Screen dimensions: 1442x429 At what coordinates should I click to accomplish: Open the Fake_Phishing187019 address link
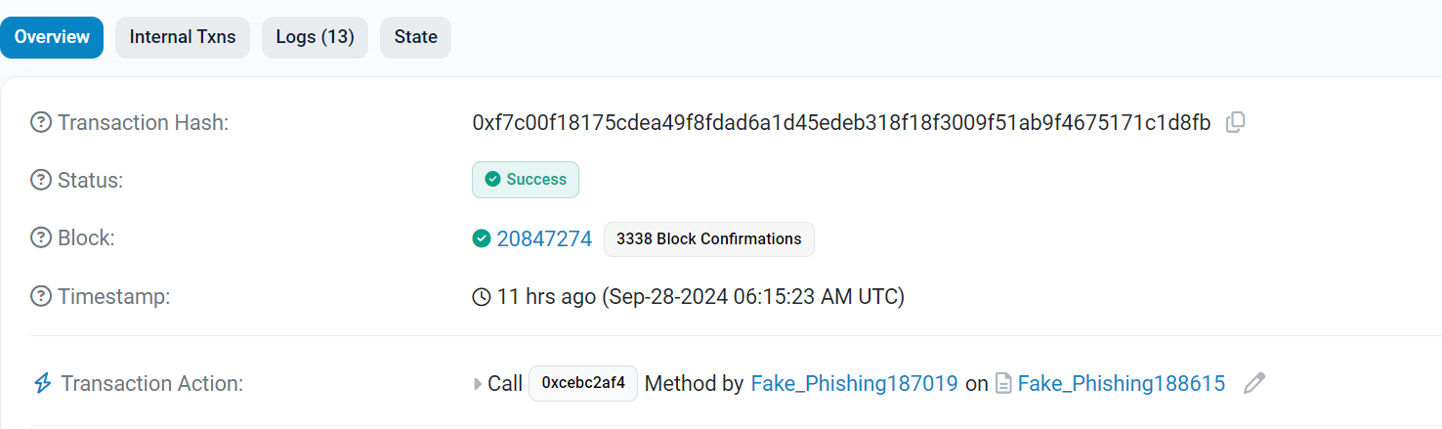click(x=854, y=383)
